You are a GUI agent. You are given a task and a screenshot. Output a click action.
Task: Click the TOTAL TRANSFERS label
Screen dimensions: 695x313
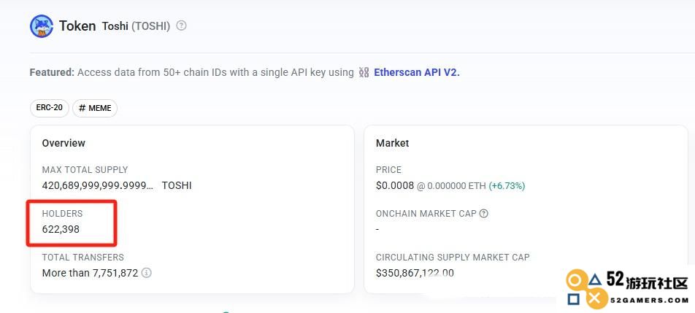coord(83,258)
